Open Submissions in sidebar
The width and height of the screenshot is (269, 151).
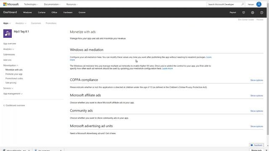(x=9, y=55)
